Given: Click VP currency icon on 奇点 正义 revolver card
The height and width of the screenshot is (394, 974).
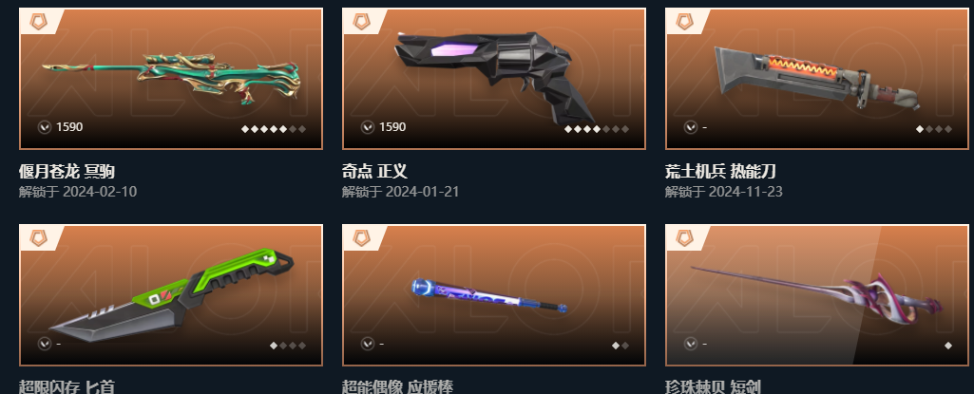Looking at the screenshot, I should coord(367,127).
